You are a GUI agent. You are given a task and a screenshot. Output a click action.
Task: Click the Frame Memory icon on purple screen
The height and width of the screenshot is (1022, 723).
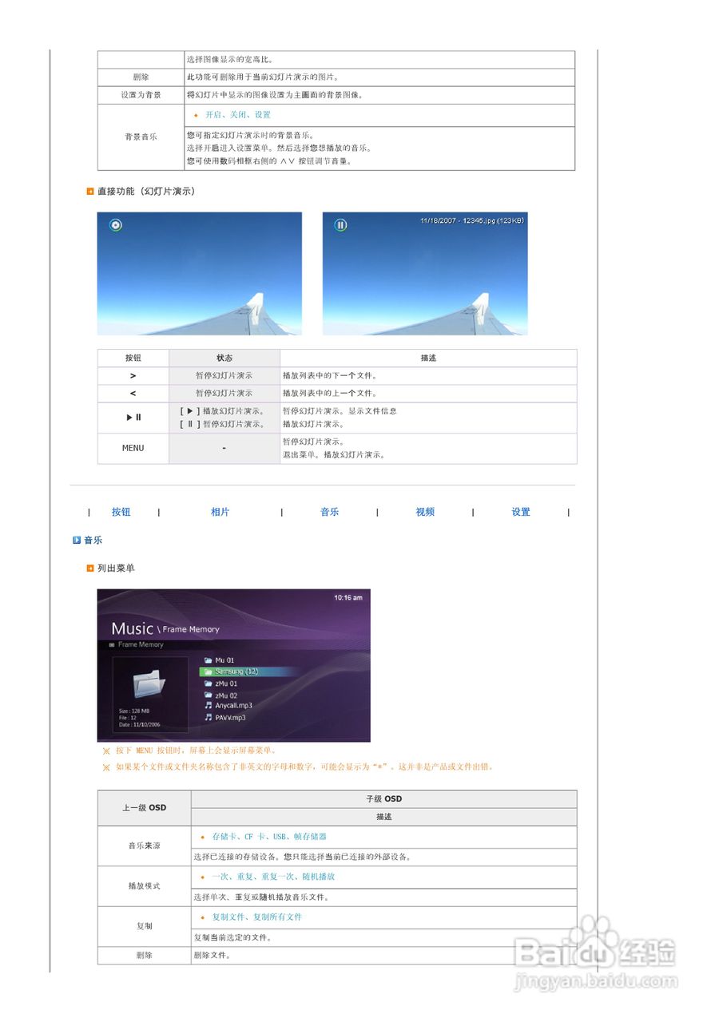(x=113, y=644)
